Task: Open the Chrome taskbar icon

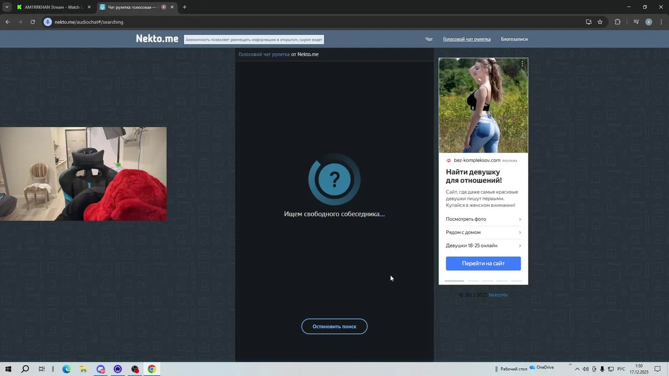Action: tap(152, 369)
